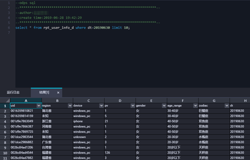Image resolution: width=250 pixels, height=160 pixels.
Task: Select column C header
Action: (x=89, y=101)
